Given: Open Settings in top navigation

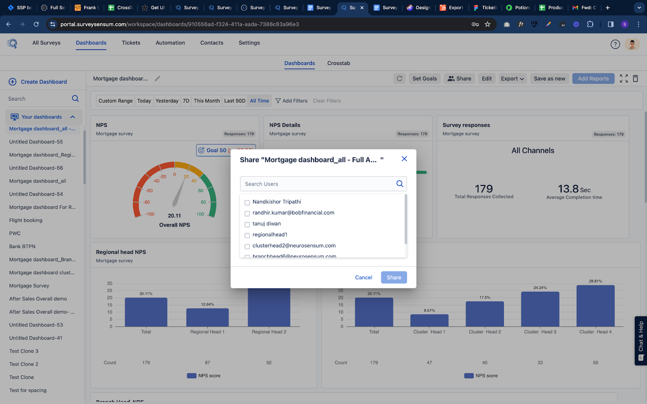Looking at the screenshot, I should coord(249,43).
